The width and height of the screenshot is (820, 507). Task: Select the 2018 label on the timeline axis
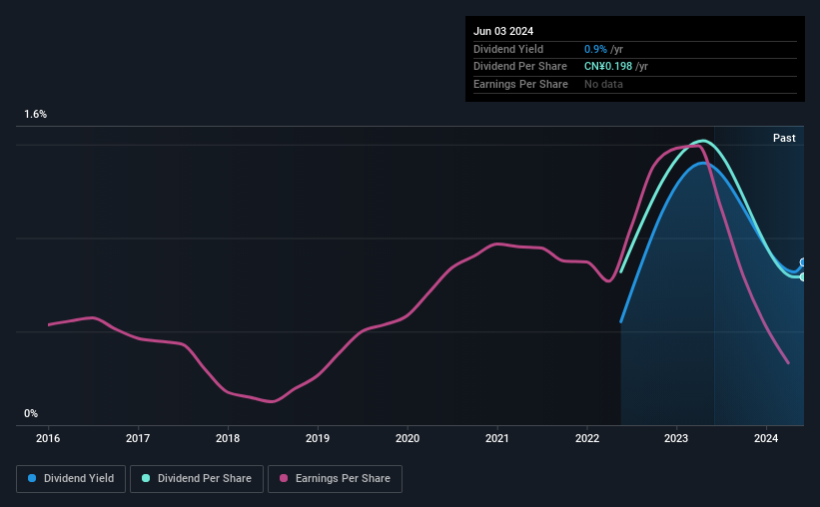(x=228, y=438)
